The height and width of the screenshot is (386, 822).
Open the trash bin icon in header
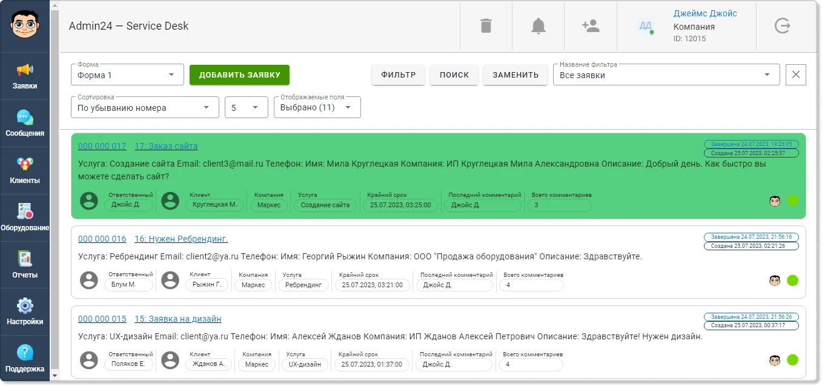tap(486, 26)
